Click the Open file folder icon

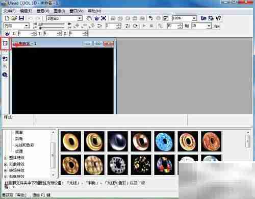click(x=14, y=18)
